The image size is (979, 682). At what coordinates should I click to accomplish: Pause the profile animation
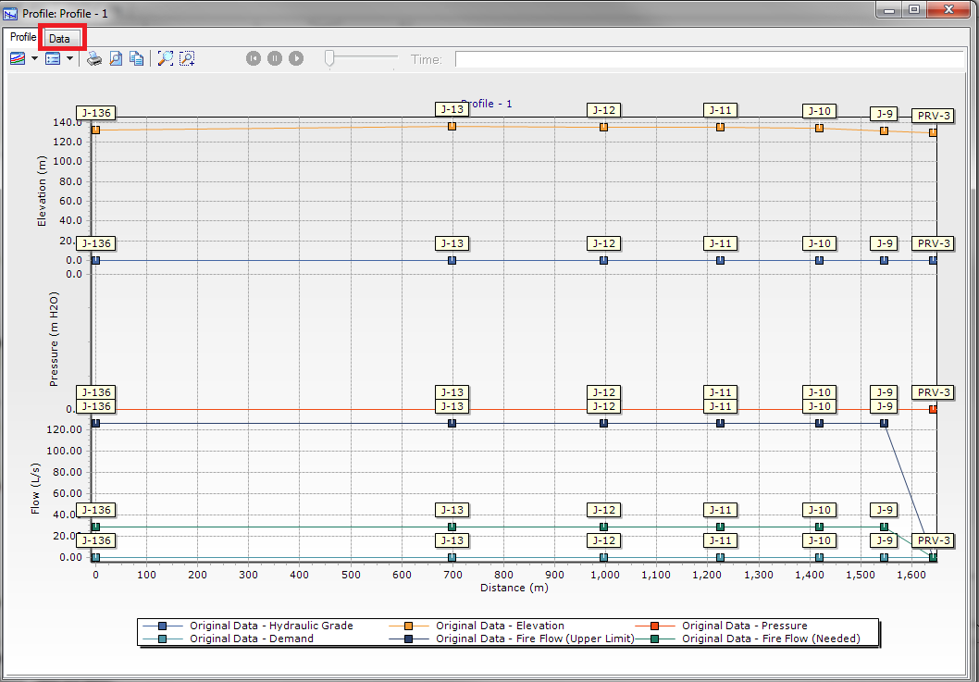click(275, 59)
